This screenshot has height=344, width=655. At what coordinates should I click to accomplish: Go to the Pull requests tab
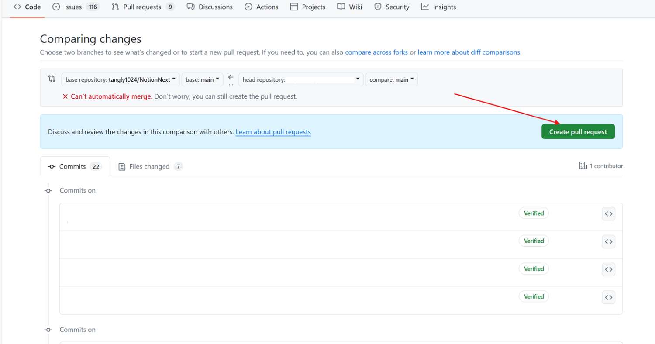click(x=143, y=7)
